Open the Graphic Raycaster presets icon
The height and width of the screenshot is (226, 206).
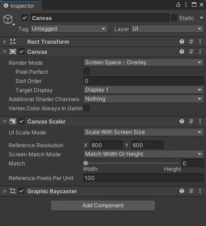coord(191,191)
